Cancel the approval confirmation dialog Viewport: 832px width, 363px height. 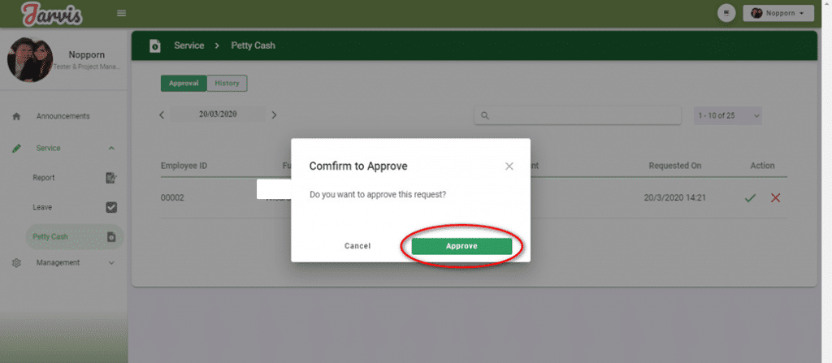point(357,246)
